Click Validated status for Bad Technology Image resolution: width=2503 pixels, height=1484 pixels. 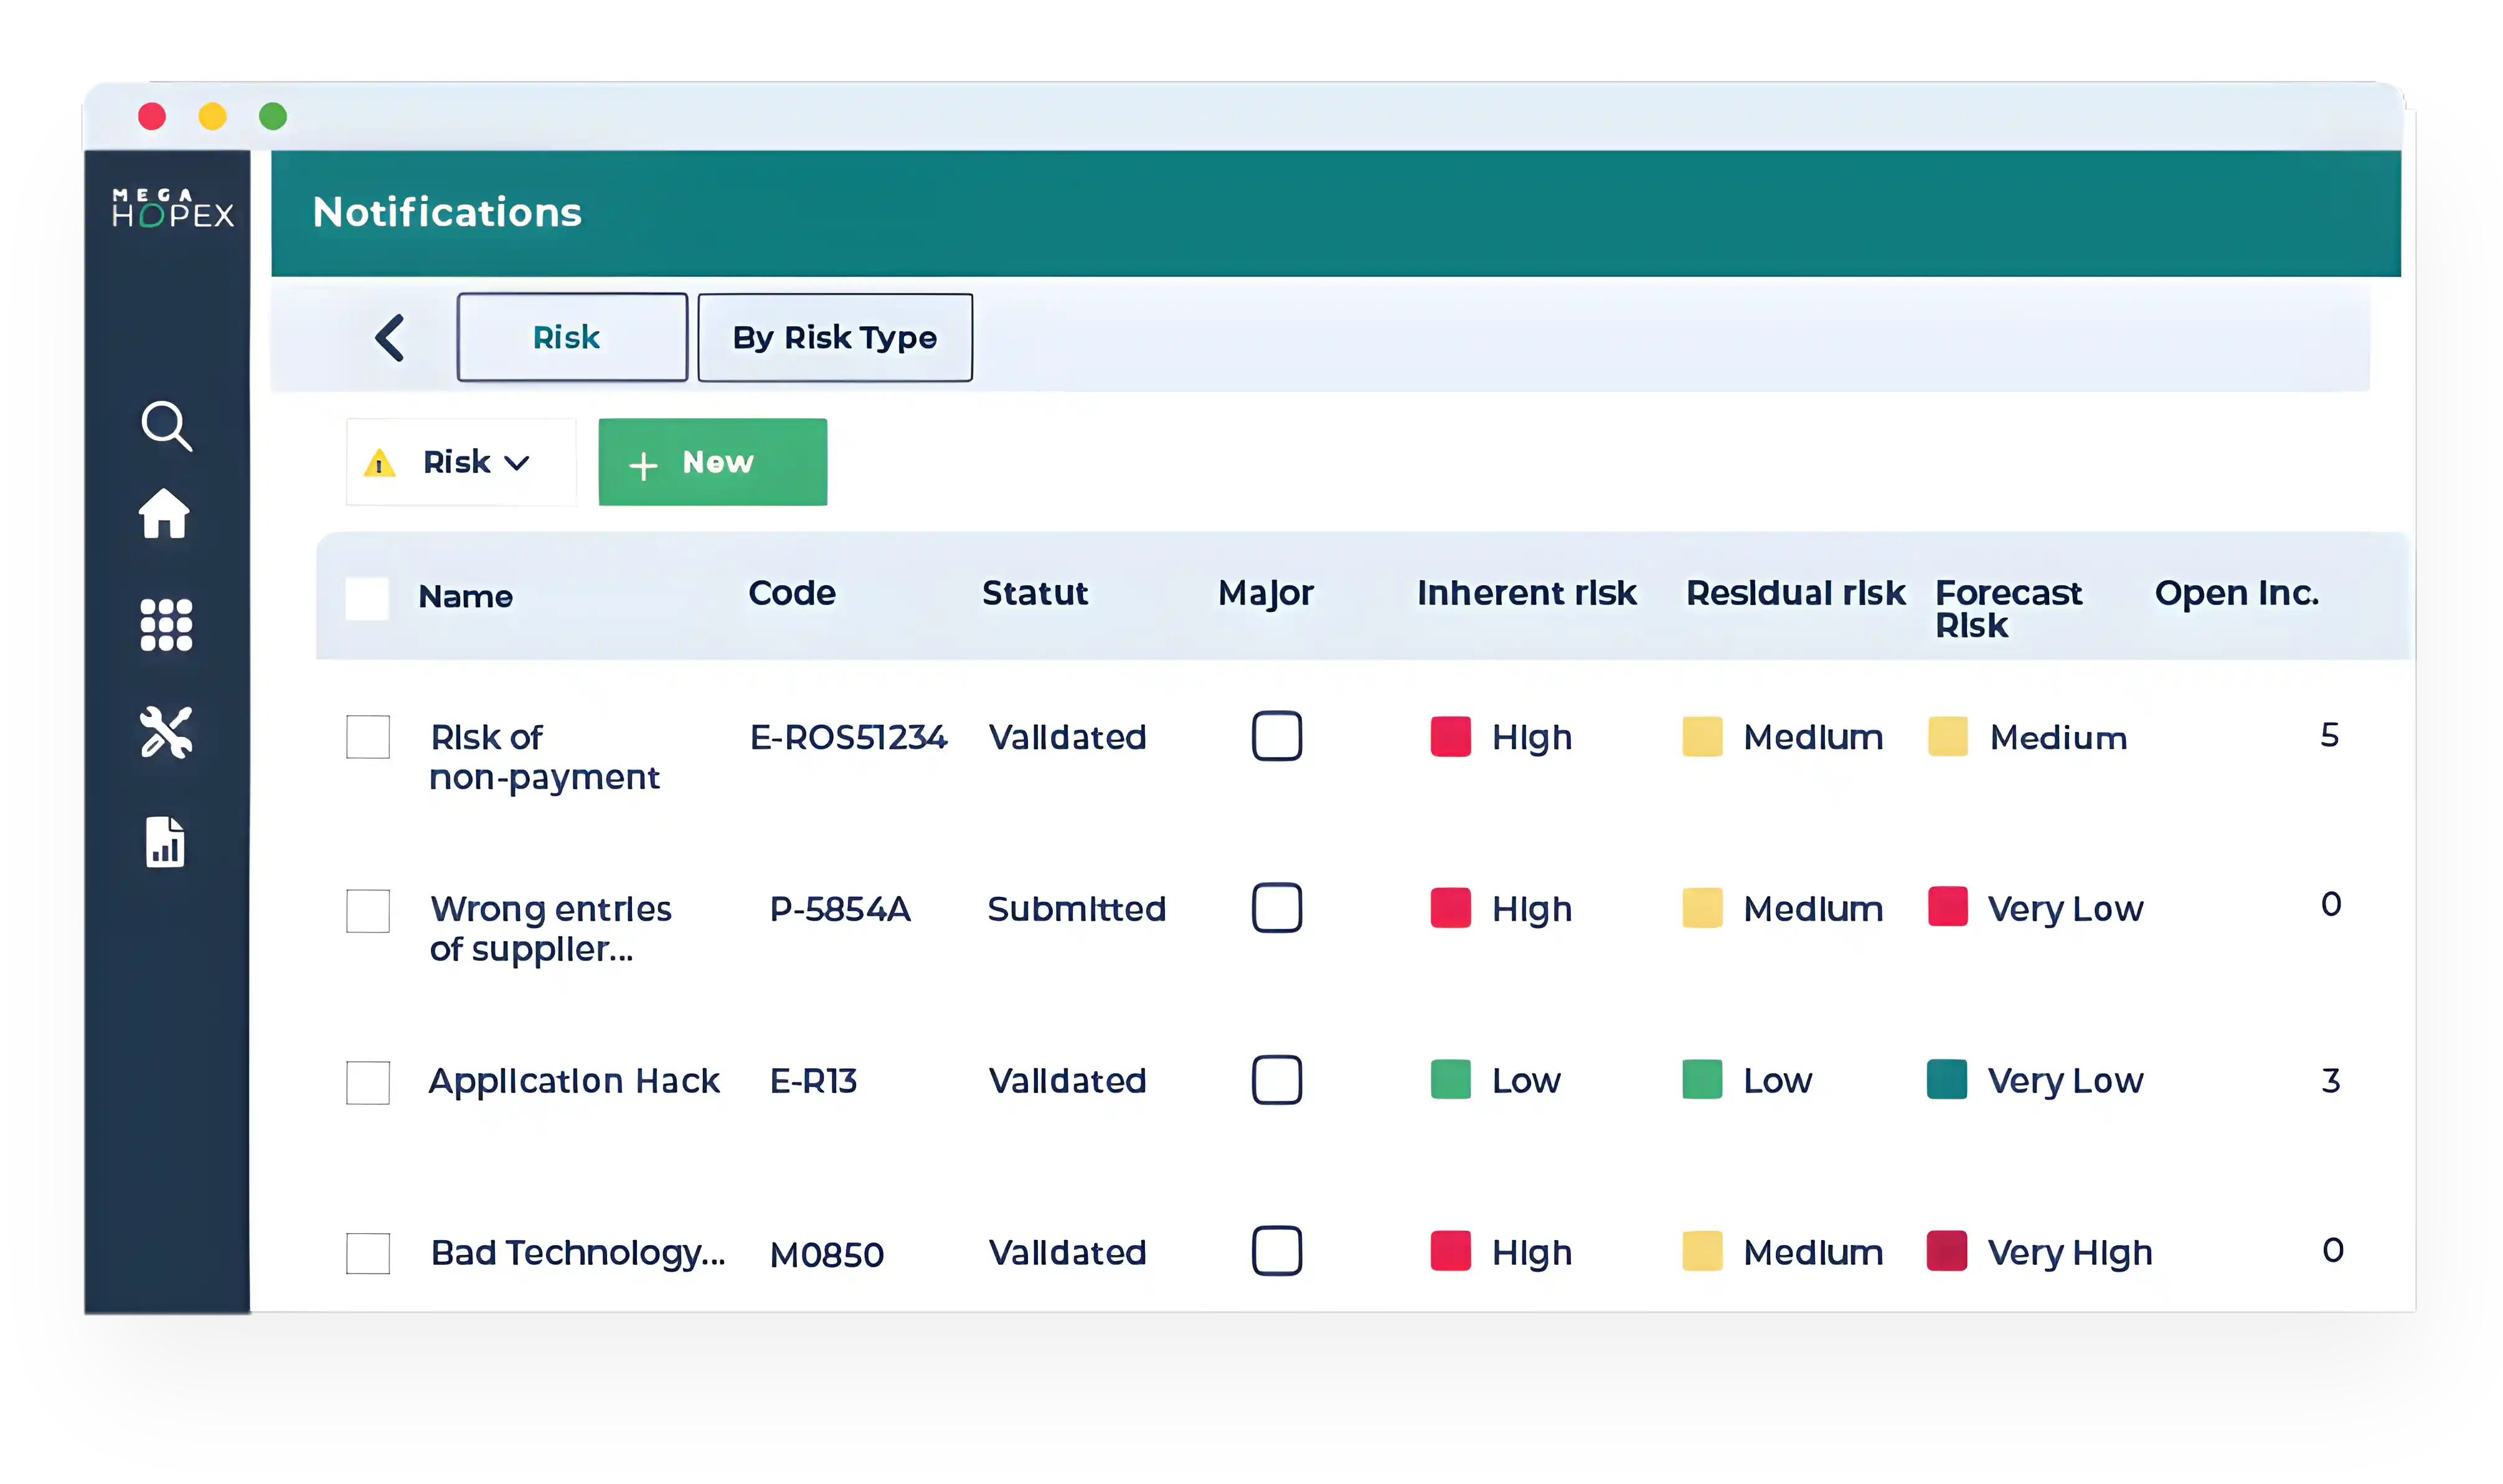click(x=1067, y=1253)
